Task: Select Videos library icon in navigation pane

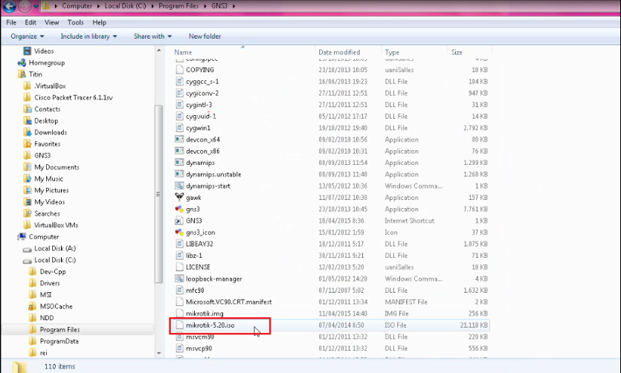Action: (x=27, y=51)
